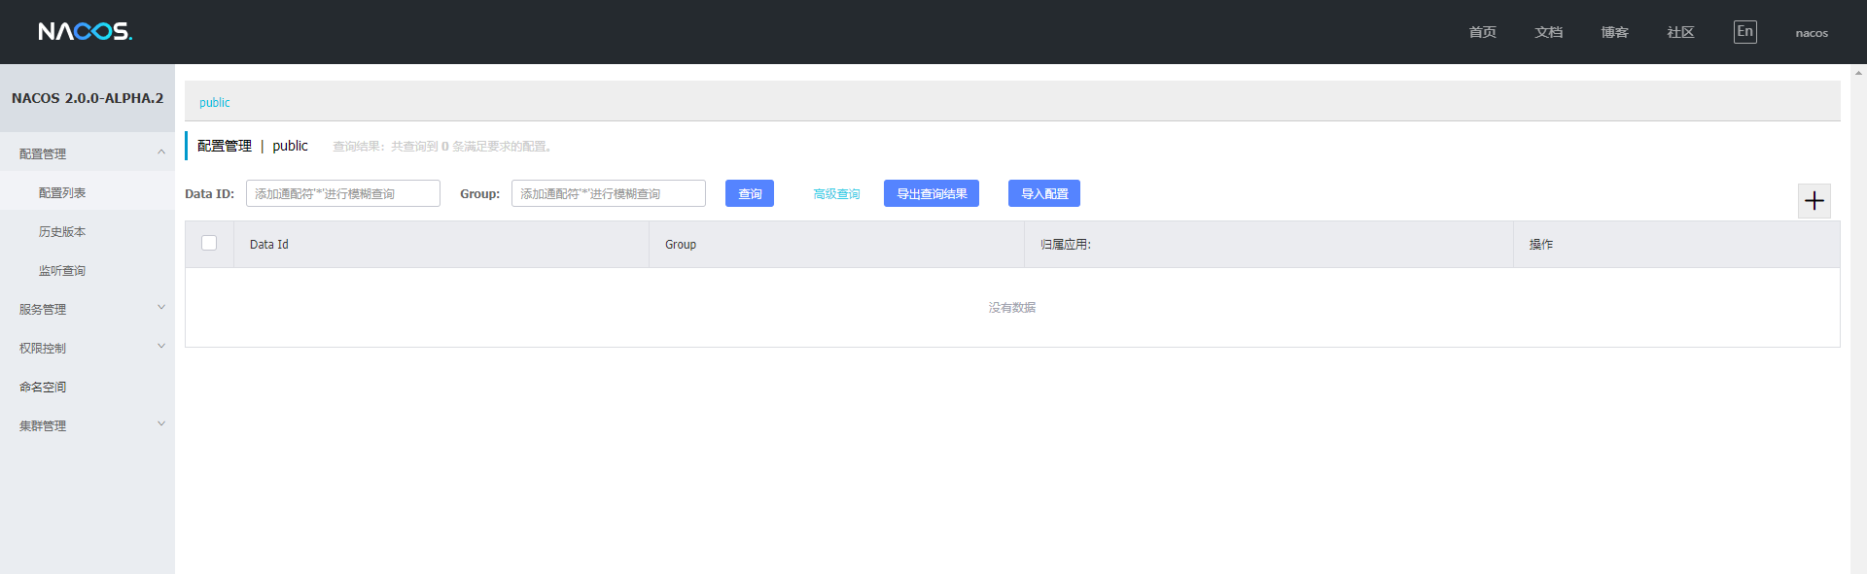Click the NACOS 2.0.0-ALPHA.2 version title
This screenshot has height=574, width=1867.
(88, 98)
